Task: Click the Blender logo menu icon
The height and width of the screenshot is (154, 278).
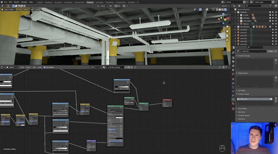Action: pos(2,2)
